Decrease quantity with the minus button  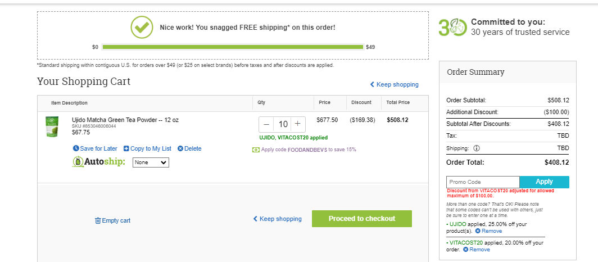point(266,124)
